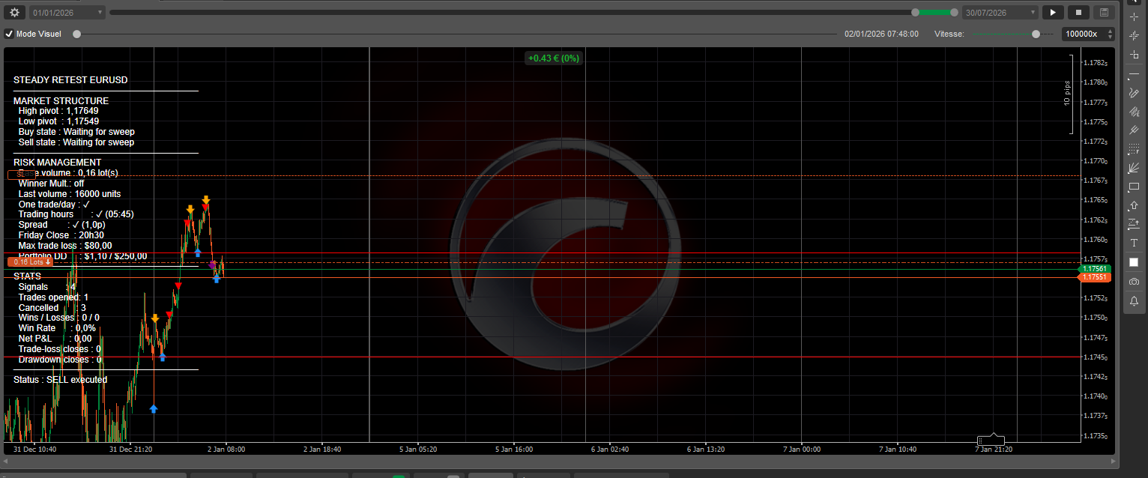Image resolution: width=1148 pixels, height=478 pixels.
Task: Click Buy state : Waiting for sweep
Action: pos(76,132)
